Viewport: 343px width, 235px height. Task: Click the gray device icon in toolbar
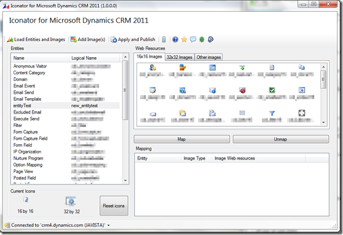164,39
